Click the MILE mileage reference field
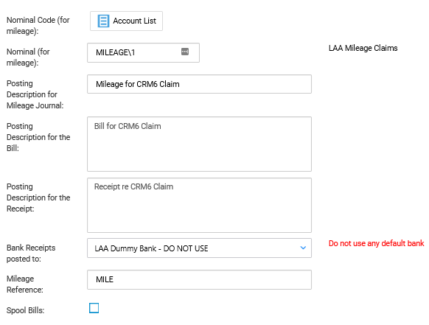This screenshot has width=429, height=325. [199, 279]
